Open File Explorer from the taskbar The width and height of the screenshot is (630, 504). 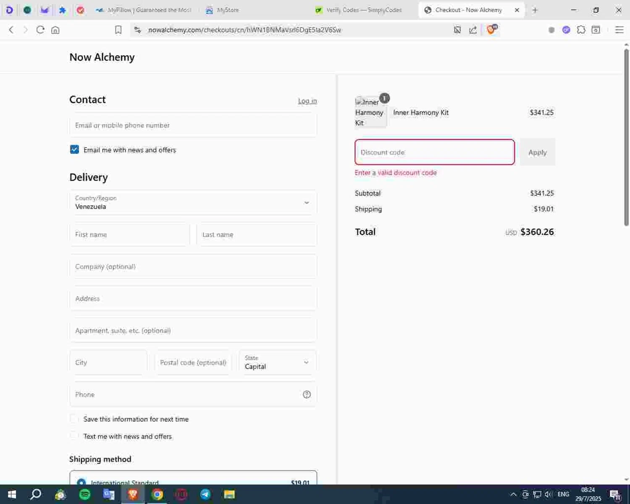click(x=229, y=494)
